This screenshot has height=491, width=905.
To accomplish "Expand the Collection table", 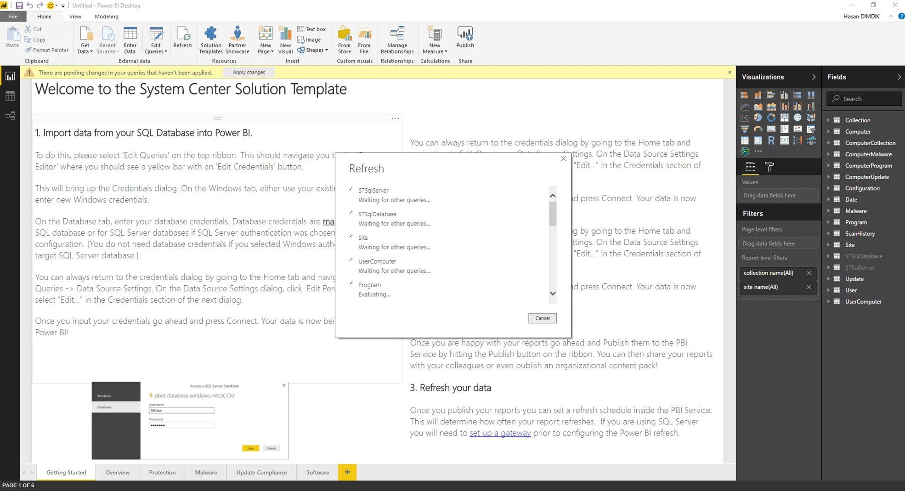I will (x=829, y=120).
